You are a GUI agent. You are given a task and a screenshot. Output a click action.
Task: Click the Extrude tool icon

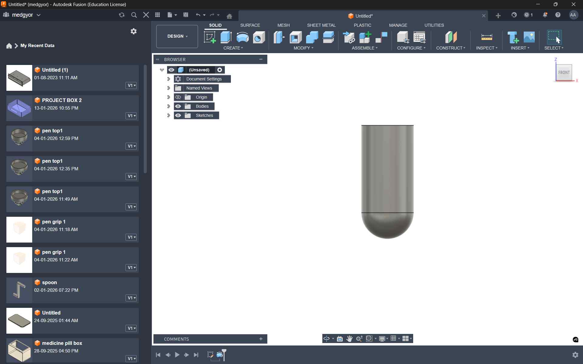click(226, 37)
